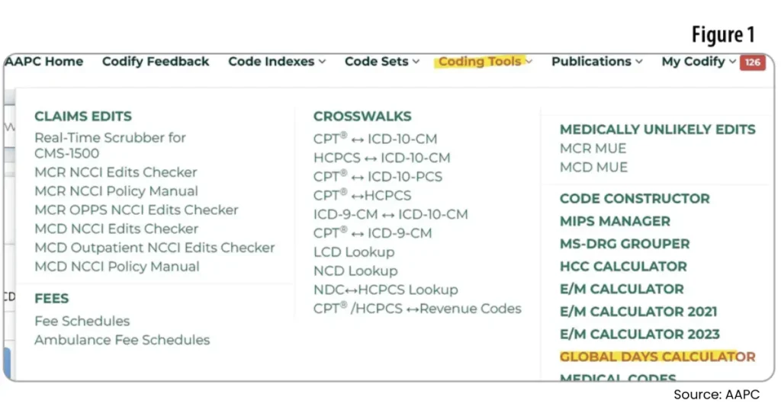781x410 pixels.
Task: Select HCPCS to ICD-10-CM crosswalk
Action: 381,158
